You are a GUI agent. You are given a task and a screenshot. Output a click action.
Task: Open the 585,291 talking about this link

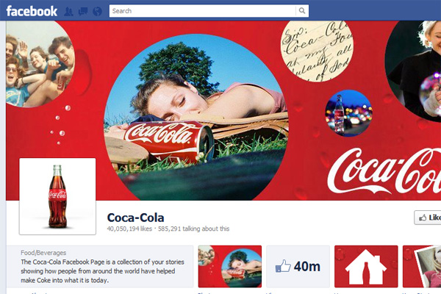pyautogui.click(x=193, y=229)
